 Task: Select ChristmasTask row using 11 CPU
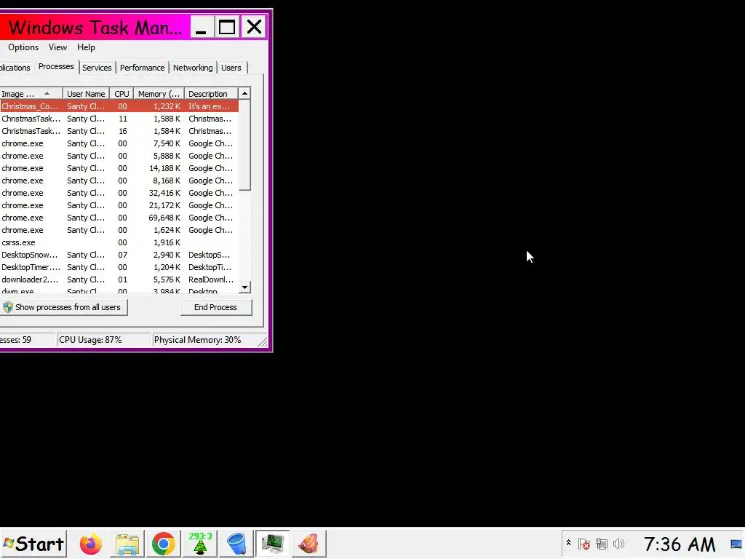coord(119,119)
